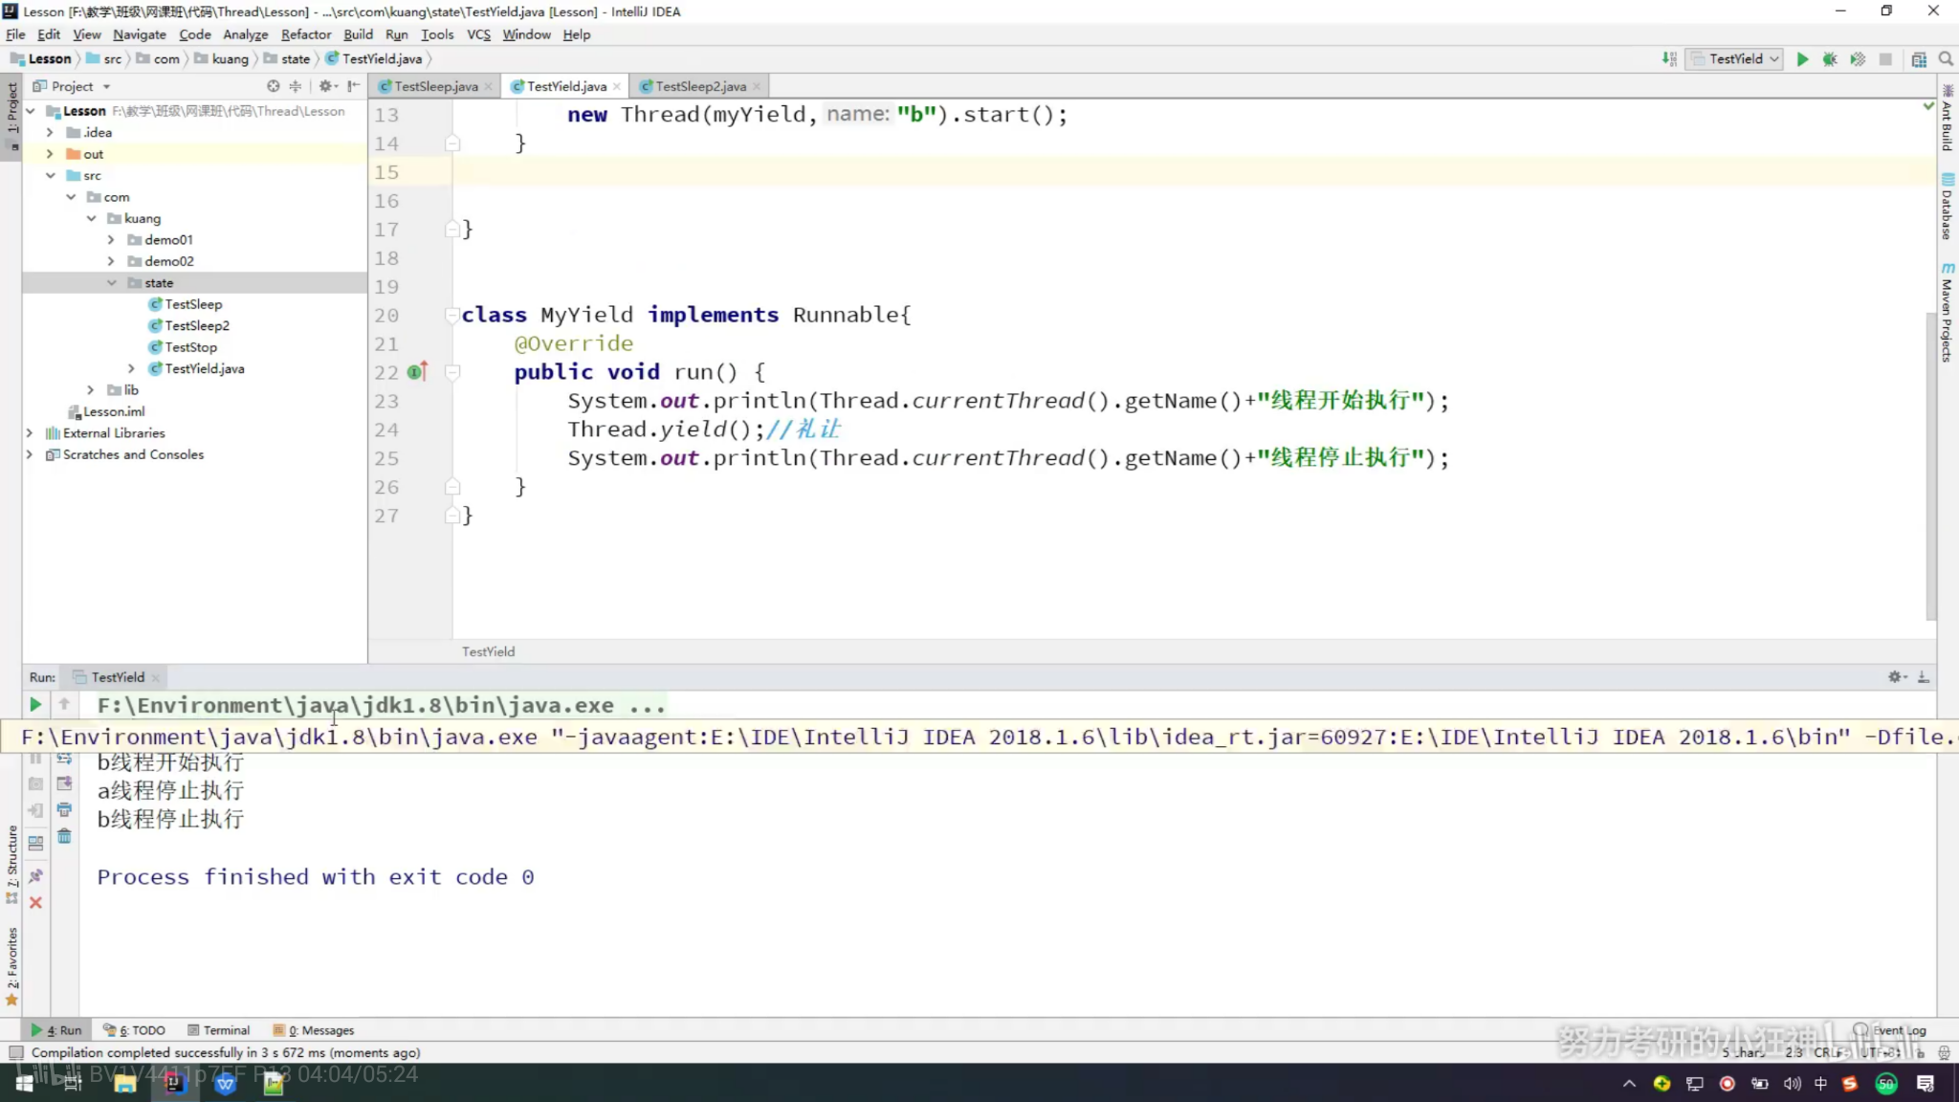This screenshot has width=1959, height=1102.
Task: Collapse the state package
Action: (x=111, y=283)
